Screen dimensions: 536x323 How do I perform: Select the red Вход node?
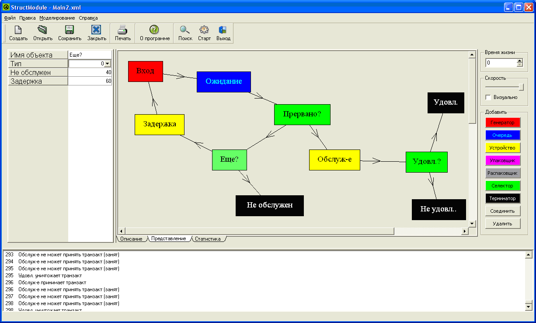[146, 71]
